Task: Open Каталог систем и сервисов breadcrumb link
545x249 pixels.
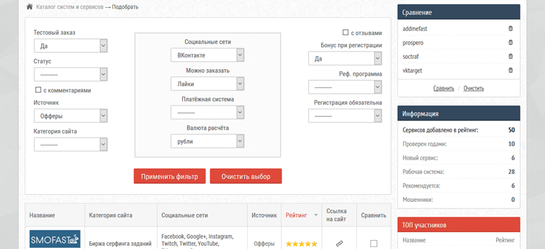Action: click(x=70, y=7)
